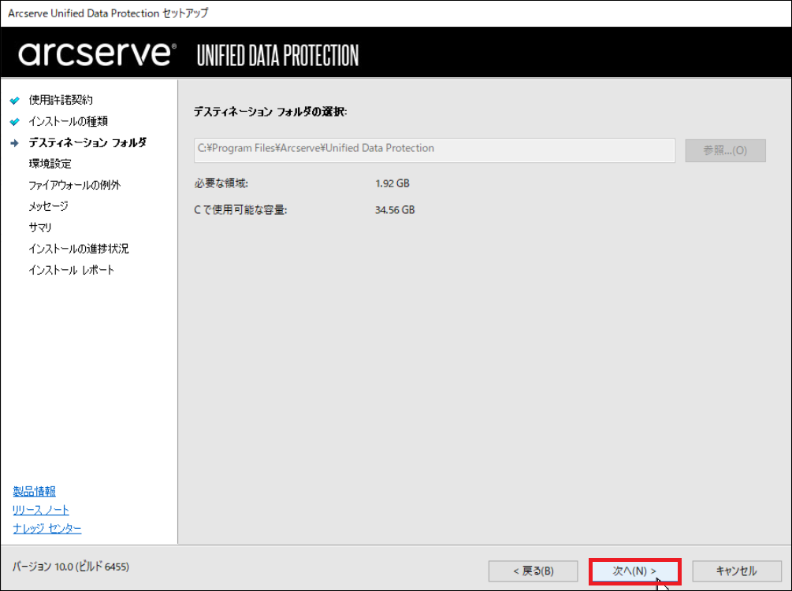The width and height of the screenshot is (792, 591).
Task: Click the 必要な領域 label
Action: [221, 183]
